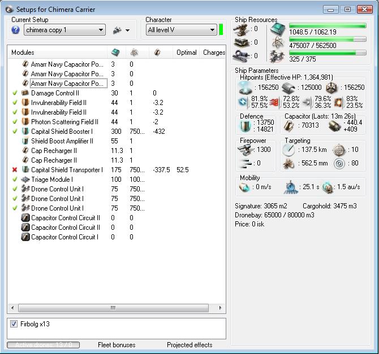Click the scrollbar right arrow in module list
This screenshot has width=379, height=354.
point(220,308)
